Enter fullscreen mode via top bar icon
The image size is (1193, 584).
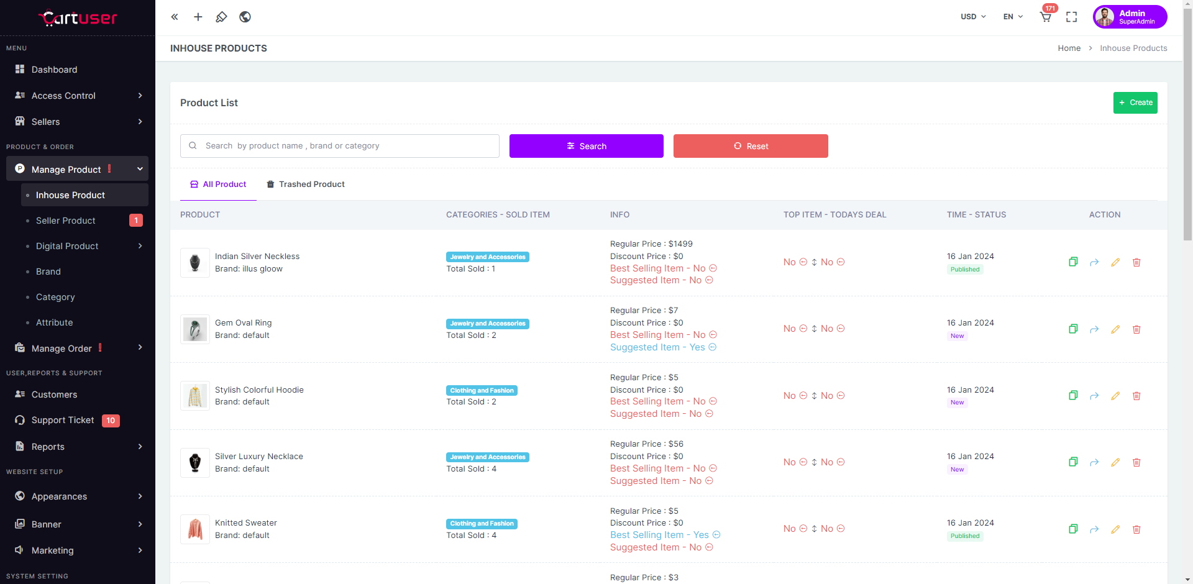(x=1071, y=17)
